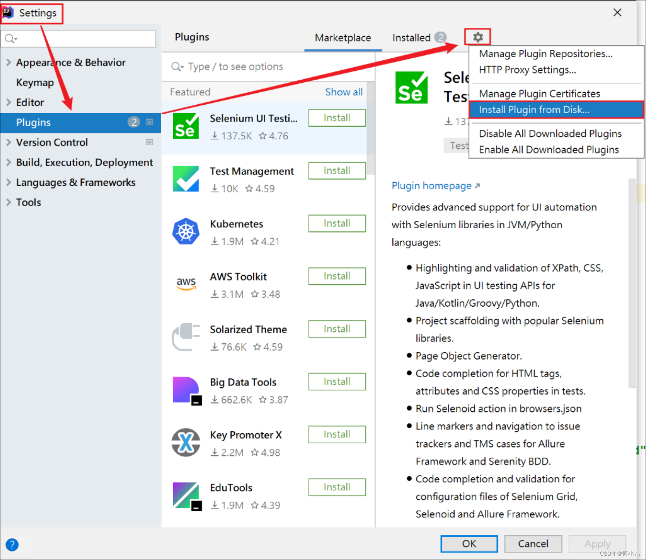
Task: Expand Build, Execution, Deployment section
Action: [x=8, y=162]
